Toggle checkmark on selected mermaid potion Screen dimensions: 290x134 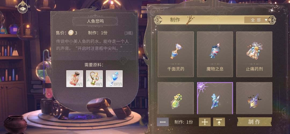(x=201, y=86)
